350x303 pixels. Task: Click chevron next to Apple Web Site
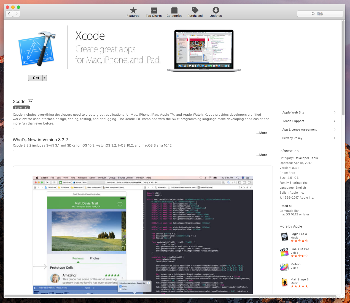coord(335,112)
